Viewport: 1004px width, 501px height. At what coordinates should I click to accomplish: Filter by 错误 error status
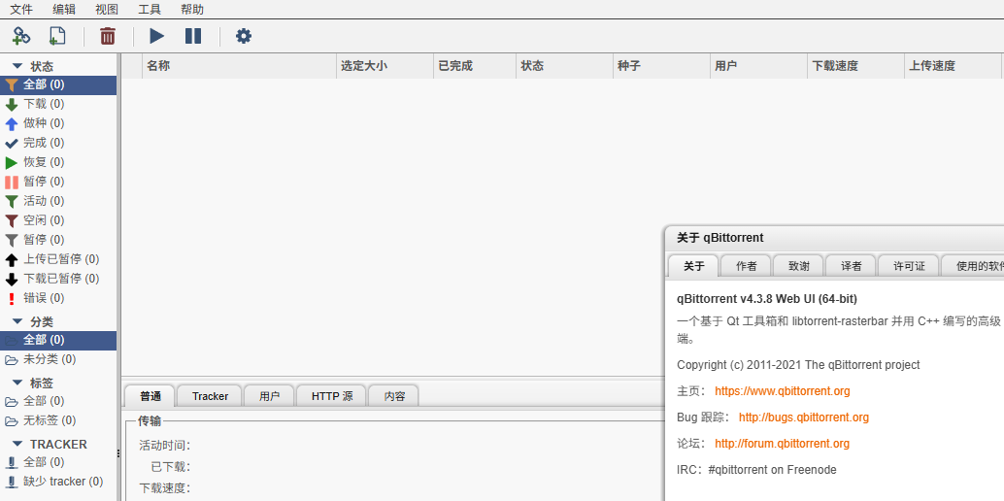coord(43,298)
